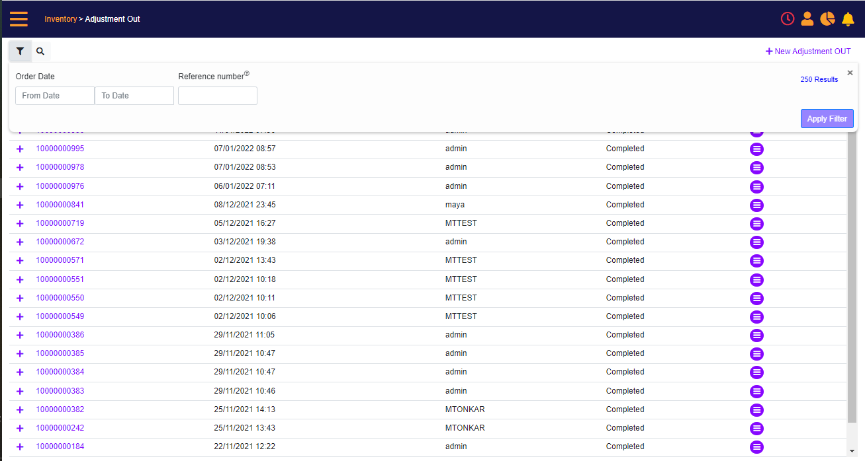Open actions menu for 10000000841
865x461 pixels.
pyautogui.click(x=757, y=205)
